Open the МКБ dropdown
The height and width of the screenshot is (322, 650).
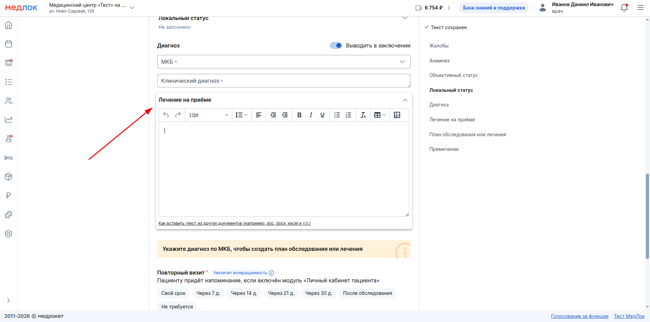pos(283,62)
